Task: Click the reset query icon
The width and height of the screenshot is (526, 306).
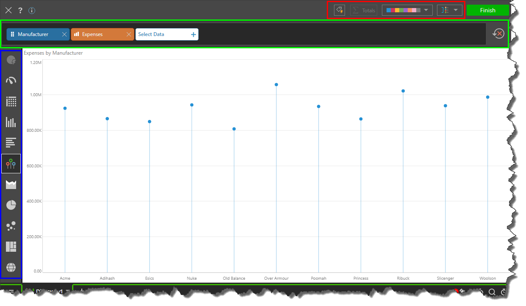Action: pyautogui.click(x=498, y=34)
